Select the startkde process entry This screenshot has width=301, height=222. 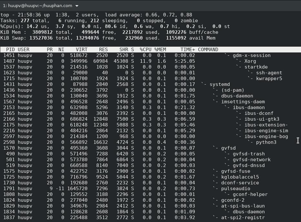tap(256, 67)
